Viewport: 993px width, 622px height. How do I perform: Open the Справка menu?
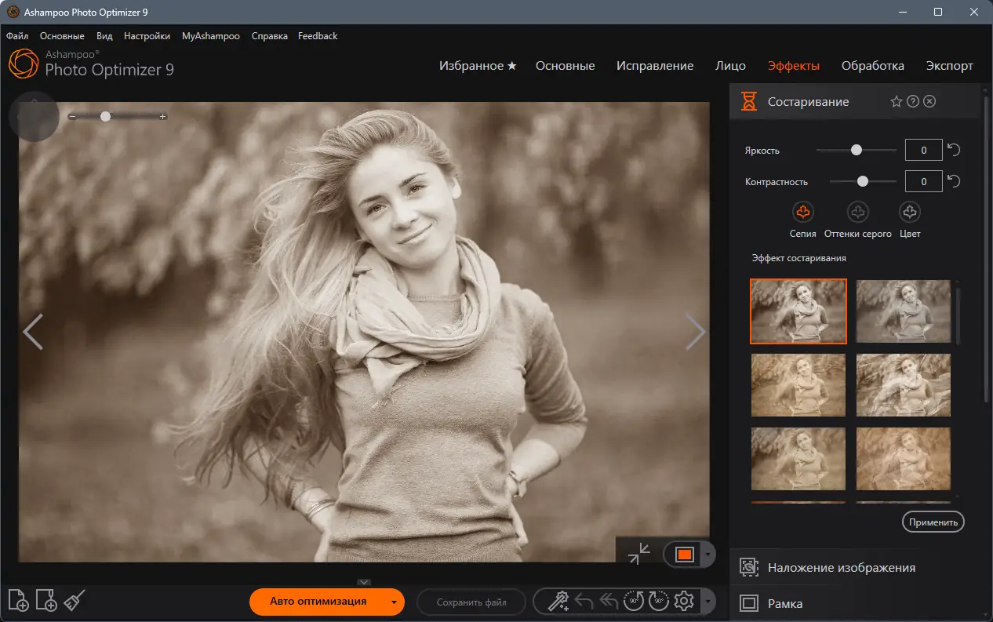[x=270, y=36]
